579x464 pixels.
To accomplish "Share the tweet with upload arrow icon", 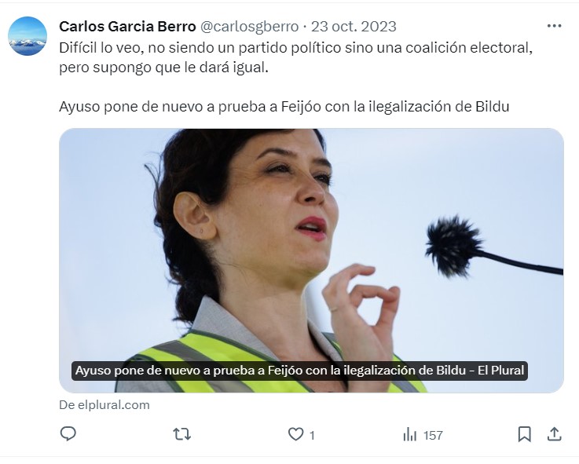I will coord(555,434).
